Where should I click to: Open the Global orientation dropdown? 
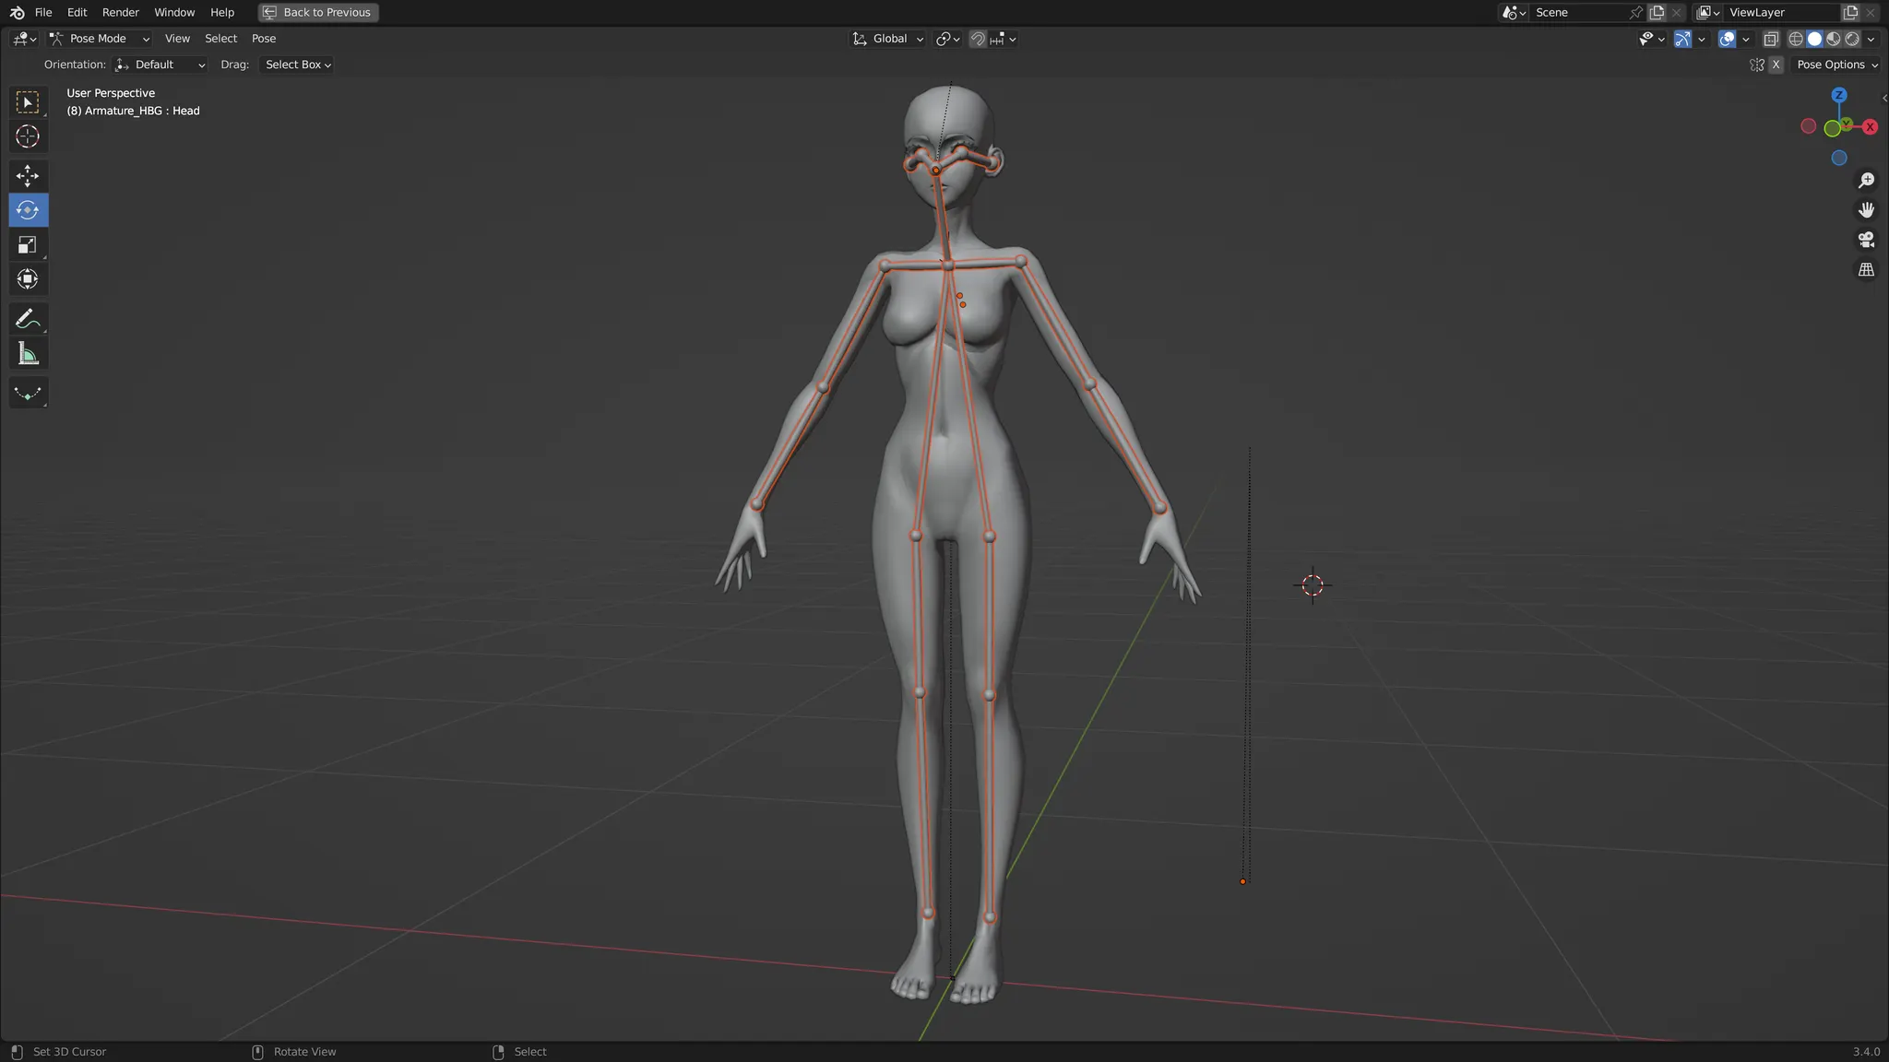coord(888,39)
